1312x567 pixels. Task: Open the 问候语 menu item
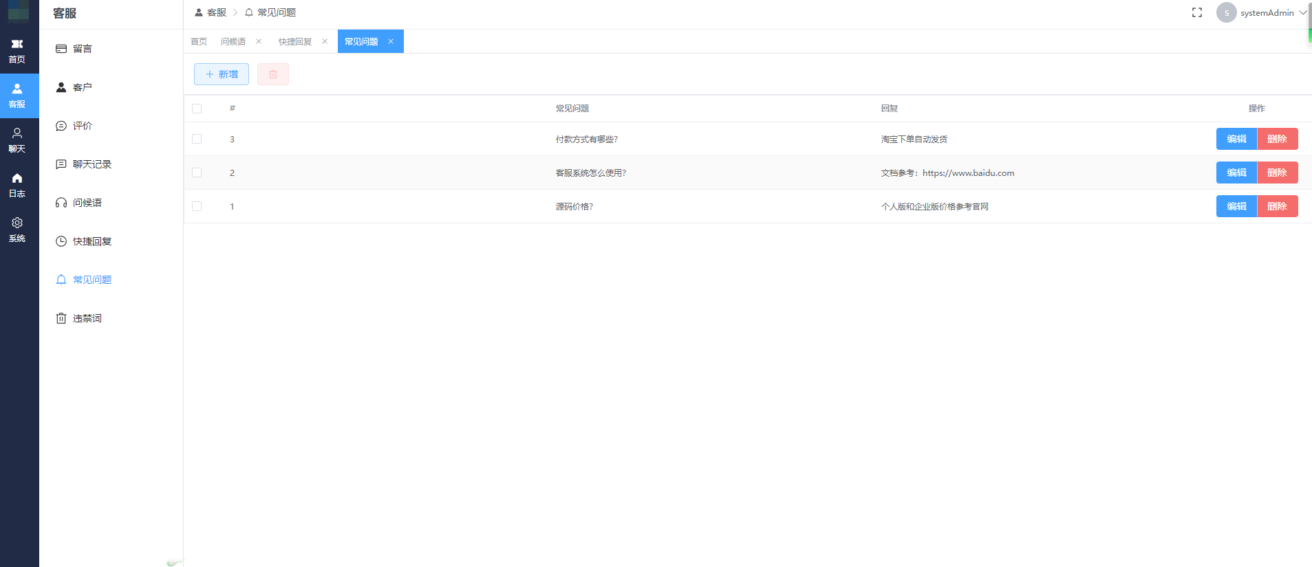[111, 203]
